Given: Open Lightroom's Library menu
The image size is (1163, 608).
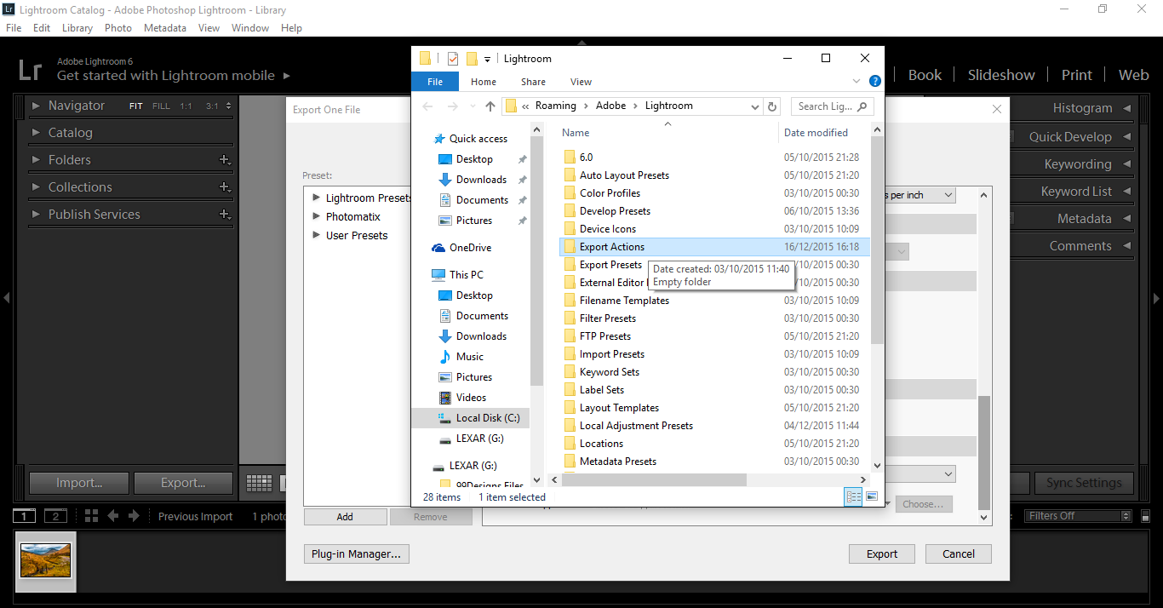Looking at the screenshot, I should pos(77,28).
